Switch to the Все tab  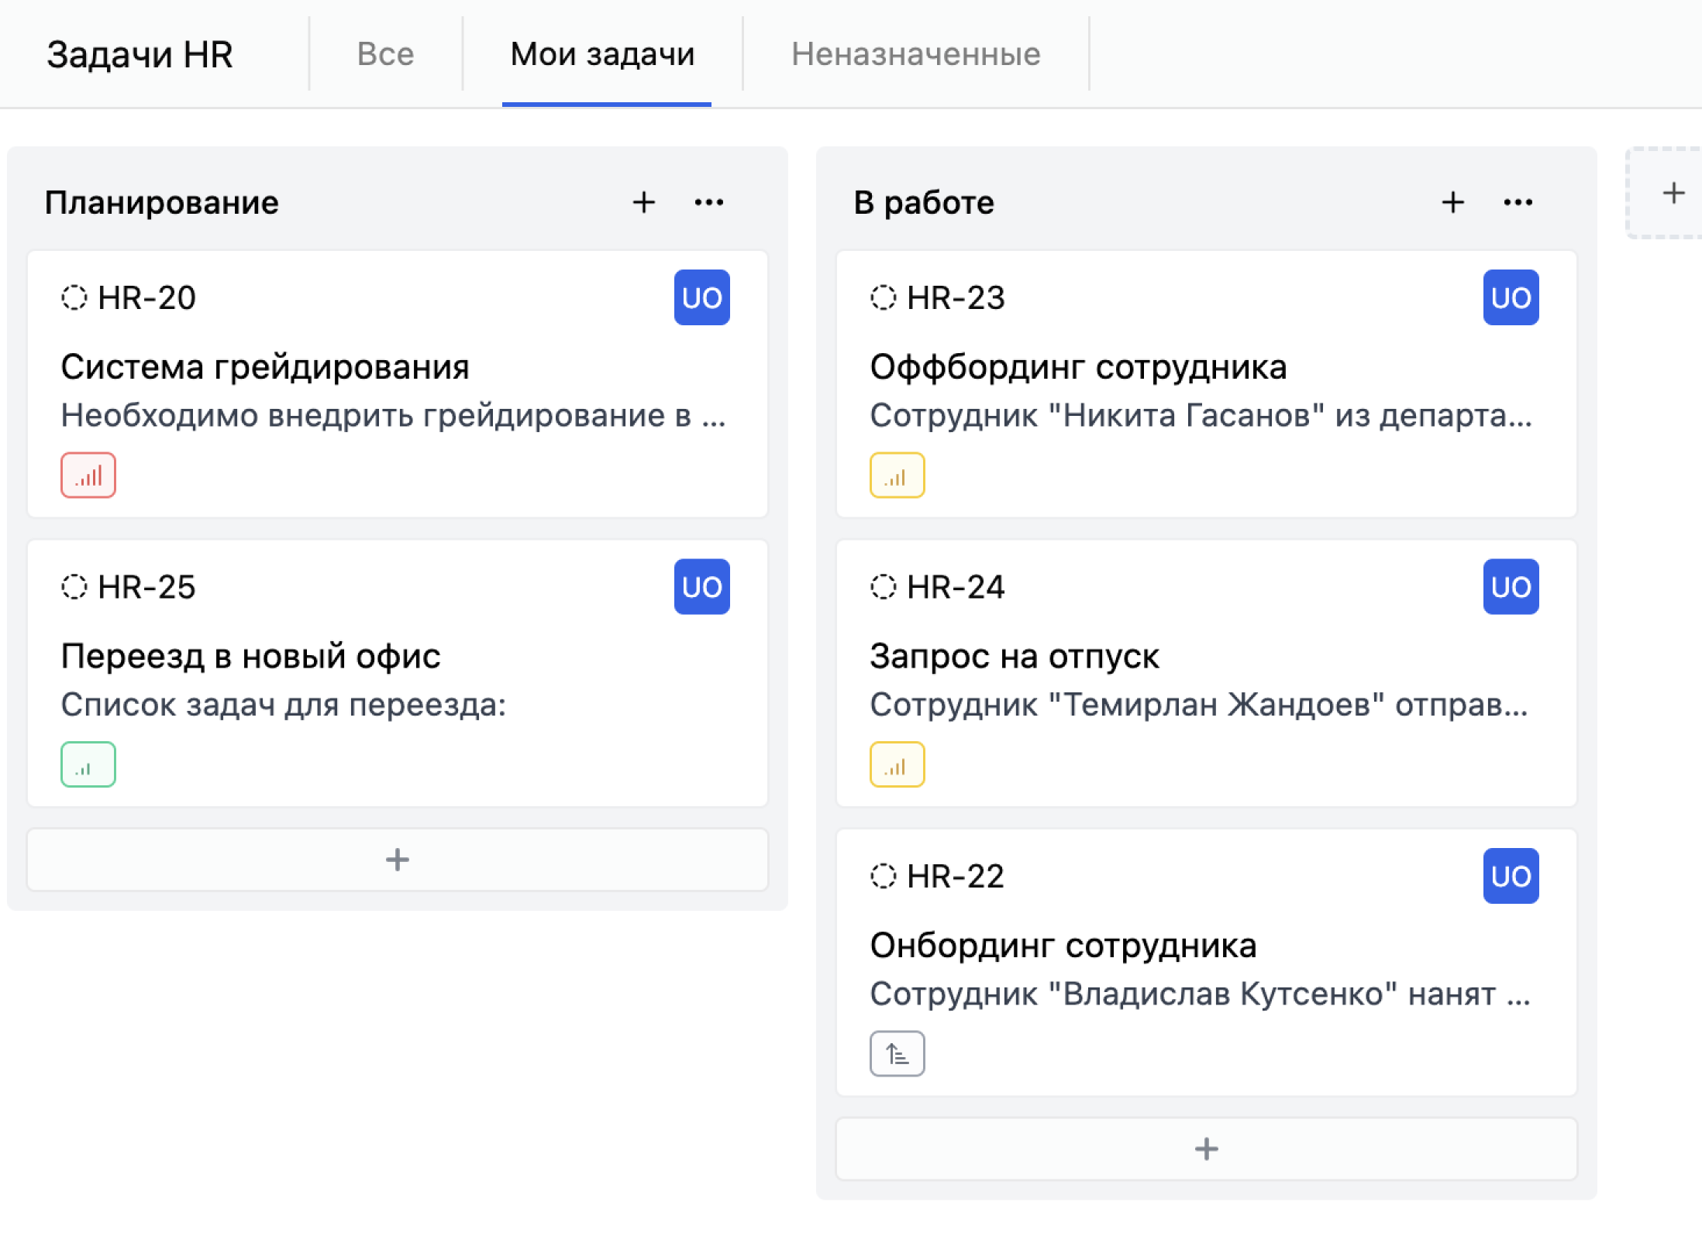385,53
